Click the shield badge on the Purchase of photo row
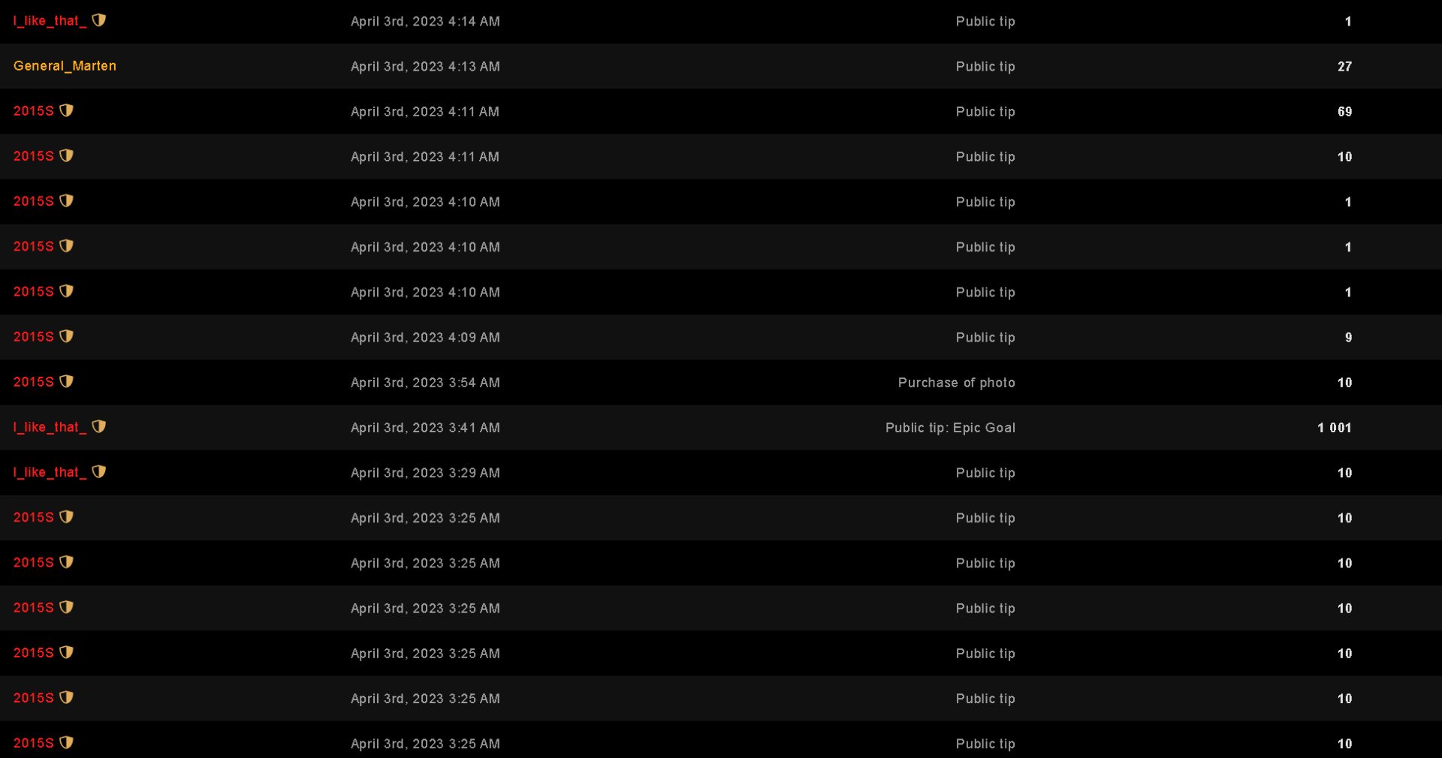Screen dimensions: 1442x758 tap(66, 381)
